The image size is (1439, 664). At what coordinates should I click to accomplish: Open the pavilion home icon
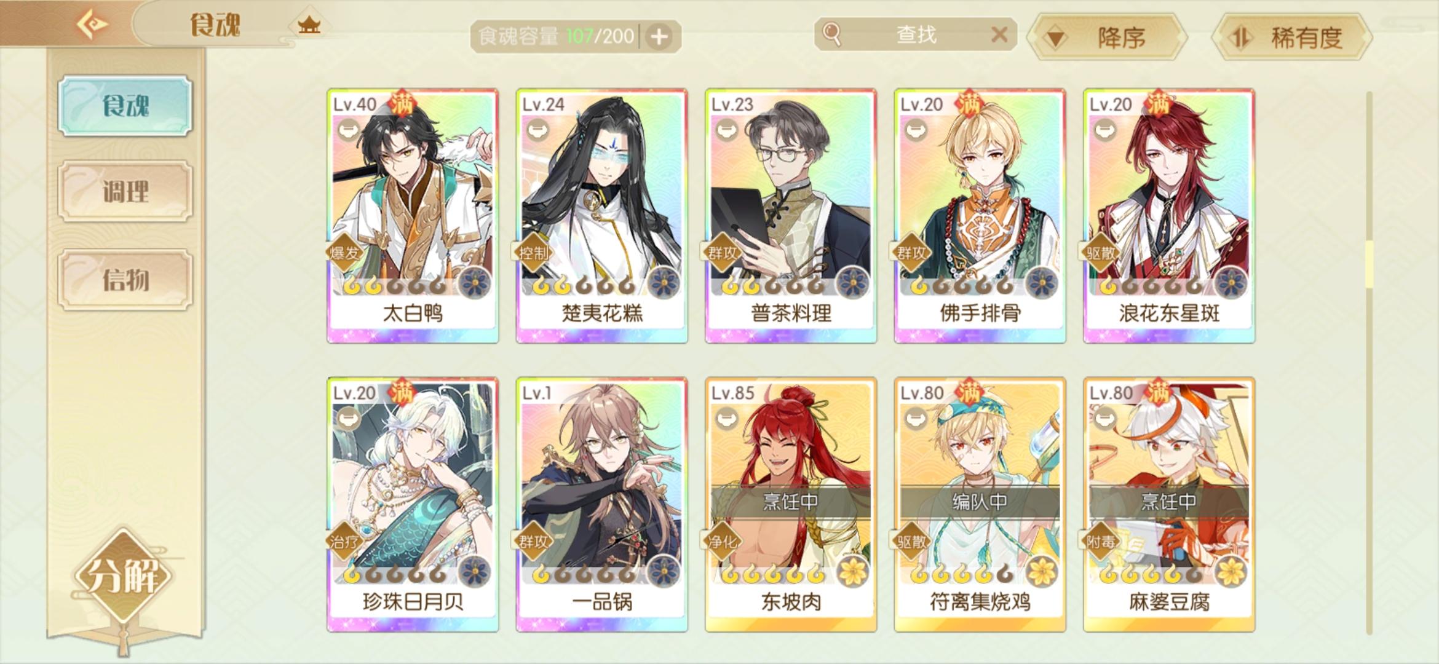click(x=309, y=25)
